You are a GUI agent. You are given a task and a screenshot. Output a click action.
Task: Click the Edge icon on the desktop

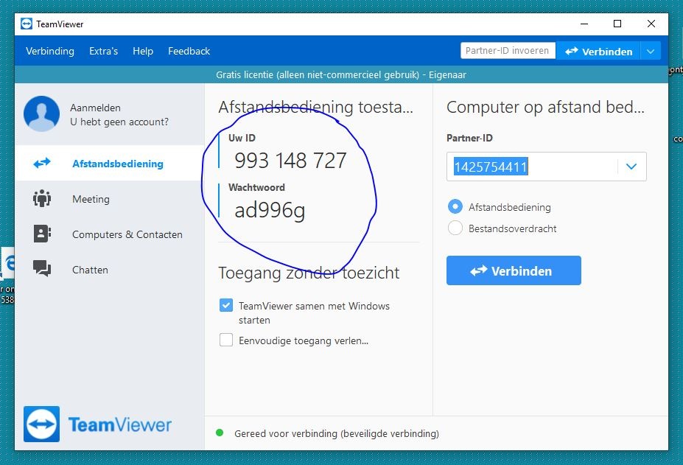pyautogui.click(x=7, y=263)
